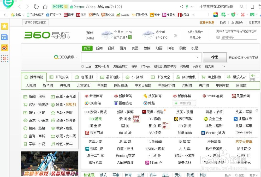Collapse the sidebar with arrow icon

click(5, 15)
